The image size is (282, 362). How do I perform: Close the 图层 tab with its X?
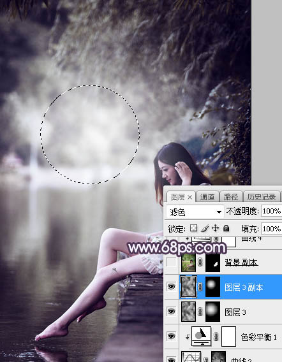coord(189,198)
